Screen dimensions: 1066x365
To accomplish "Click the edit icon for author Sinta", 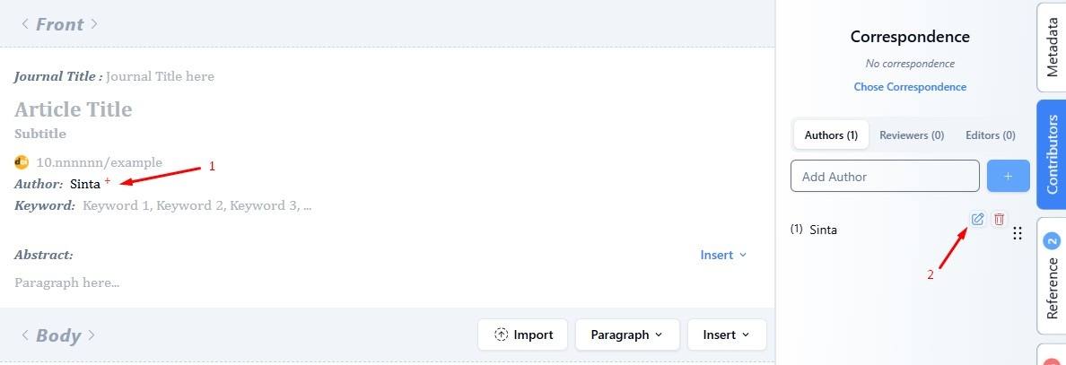I will (977, 219).
